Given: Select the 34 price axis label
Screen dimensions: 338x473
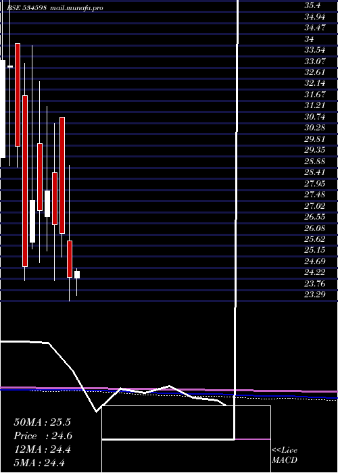Looking at the screenshot, I should click(309, 39).
